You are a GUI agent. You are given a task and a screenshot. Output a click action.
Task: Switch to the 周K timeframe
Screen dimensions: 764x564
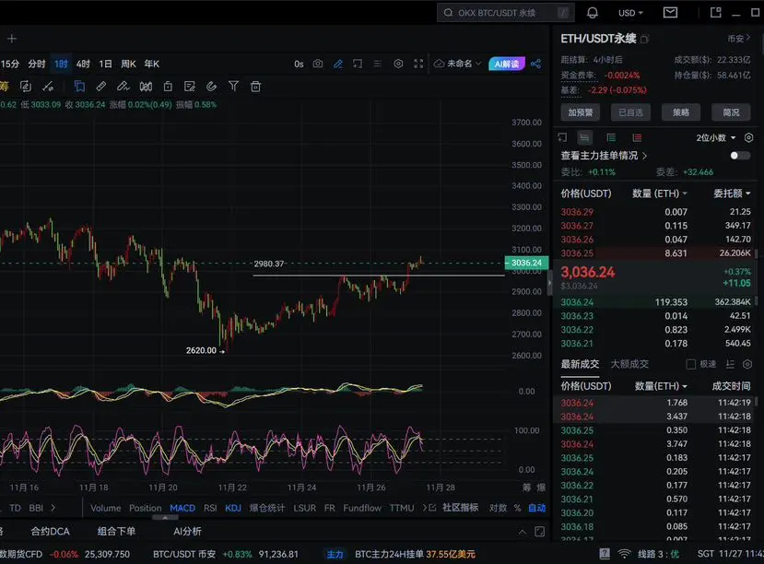click(x=128, y=64)
